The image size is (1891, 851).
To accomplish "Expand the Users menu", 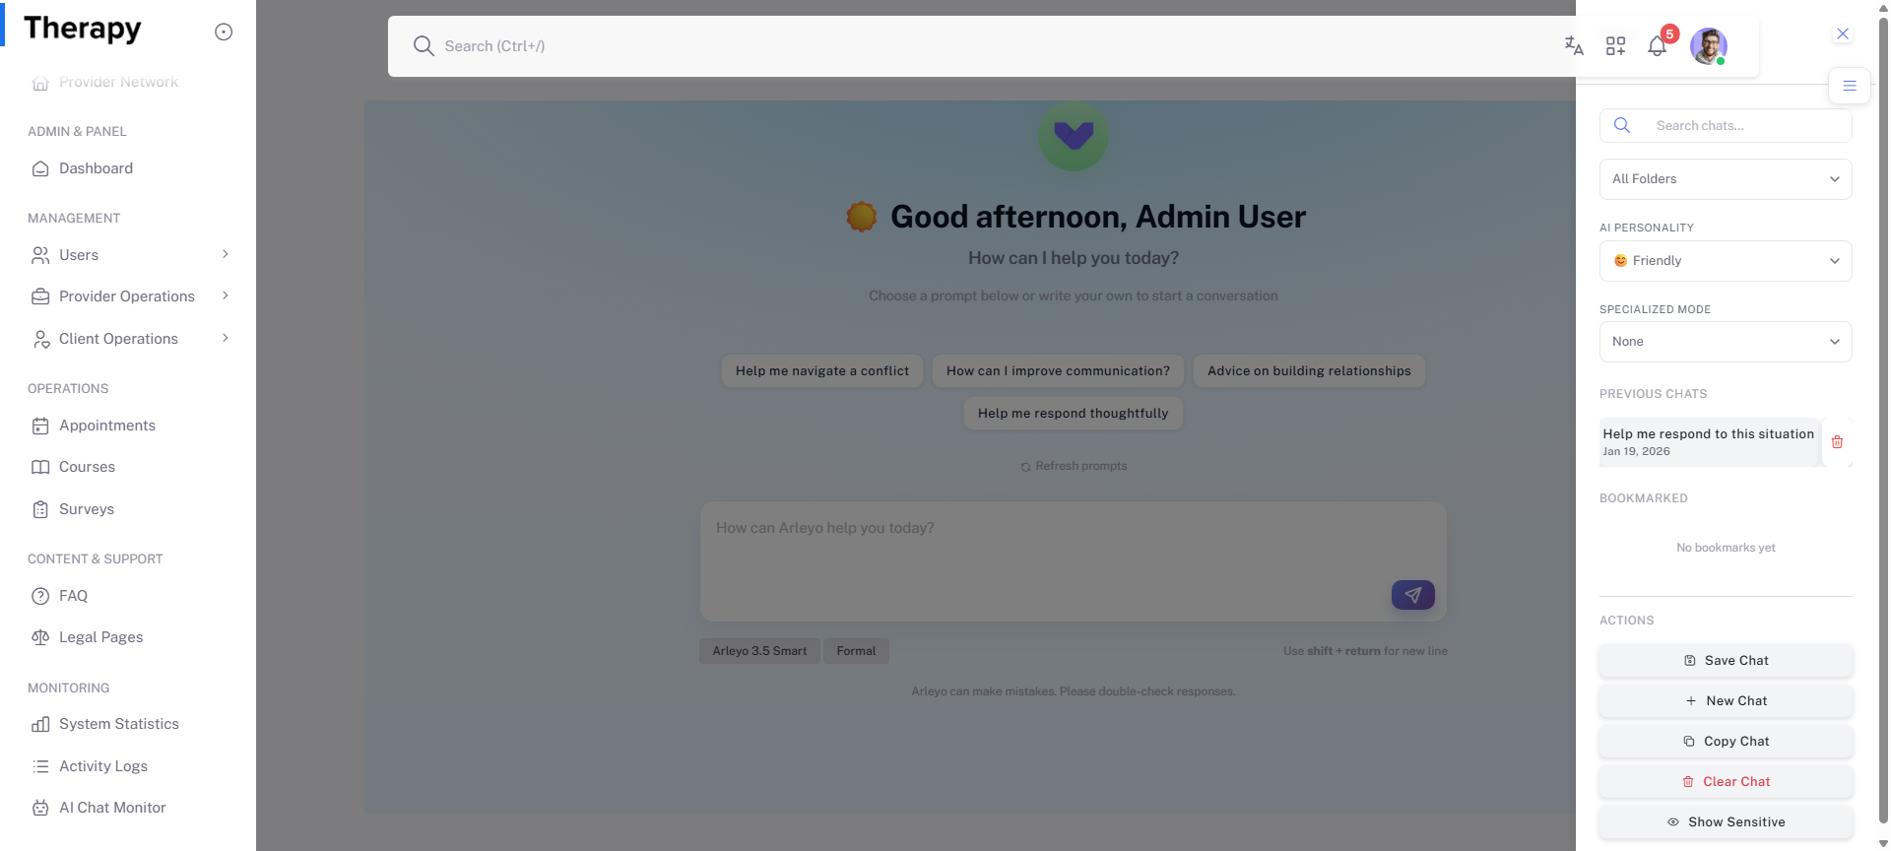I will pyautogui.click(x=128, y=255).
